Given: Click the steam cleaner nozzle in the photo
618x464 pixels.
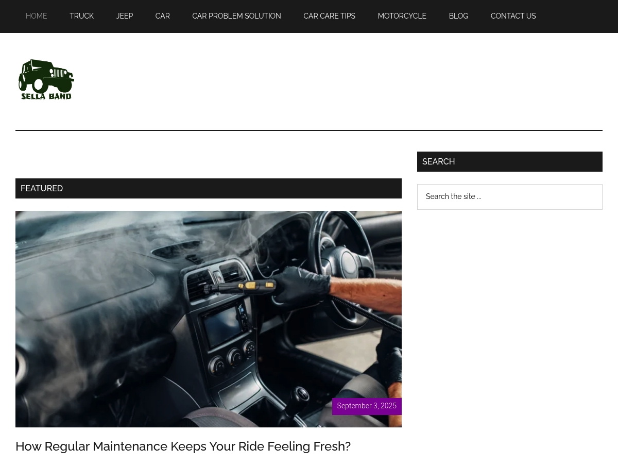Looking at the screenshot, I should (242, 286).
